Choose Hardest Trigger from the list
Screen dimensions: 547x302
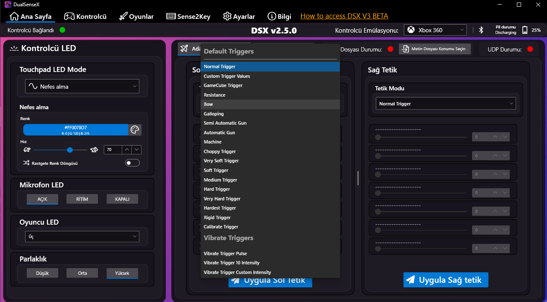click(270, 208)
